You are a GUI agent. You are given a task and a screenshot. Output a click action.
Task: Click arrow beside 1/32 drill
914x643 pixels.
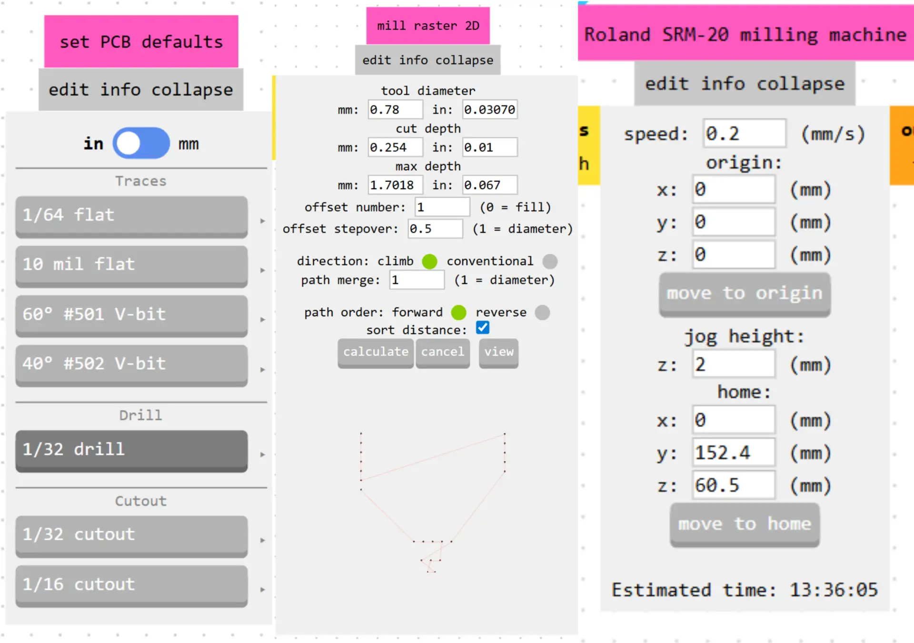(x=262, y=455)
